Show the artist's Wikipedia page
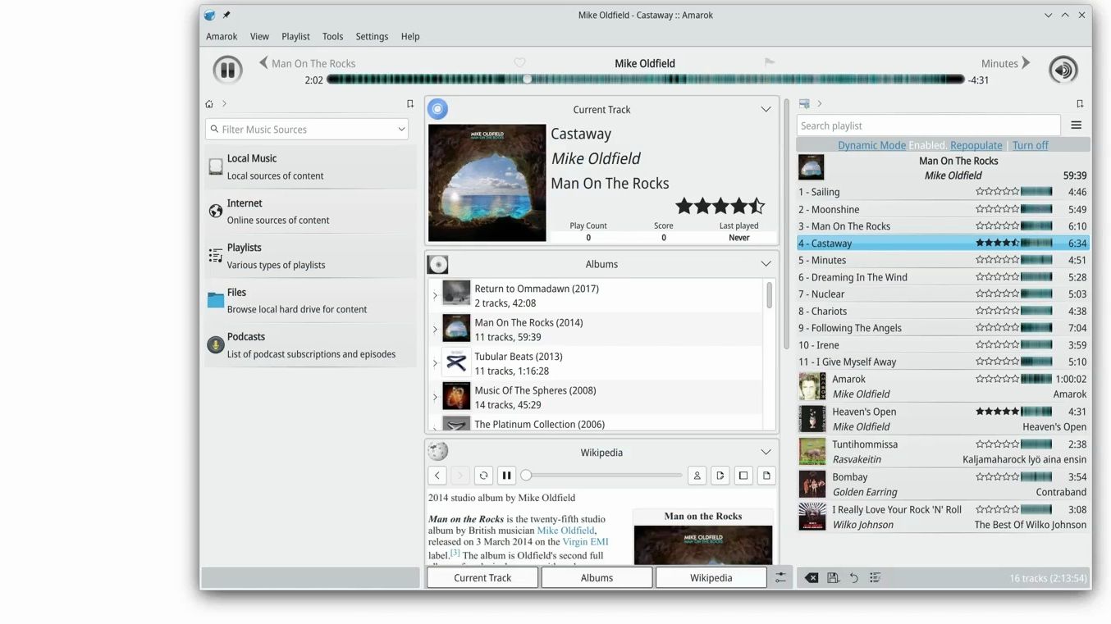Screen dimensions: 1111x624 click(x=697, y=476)
